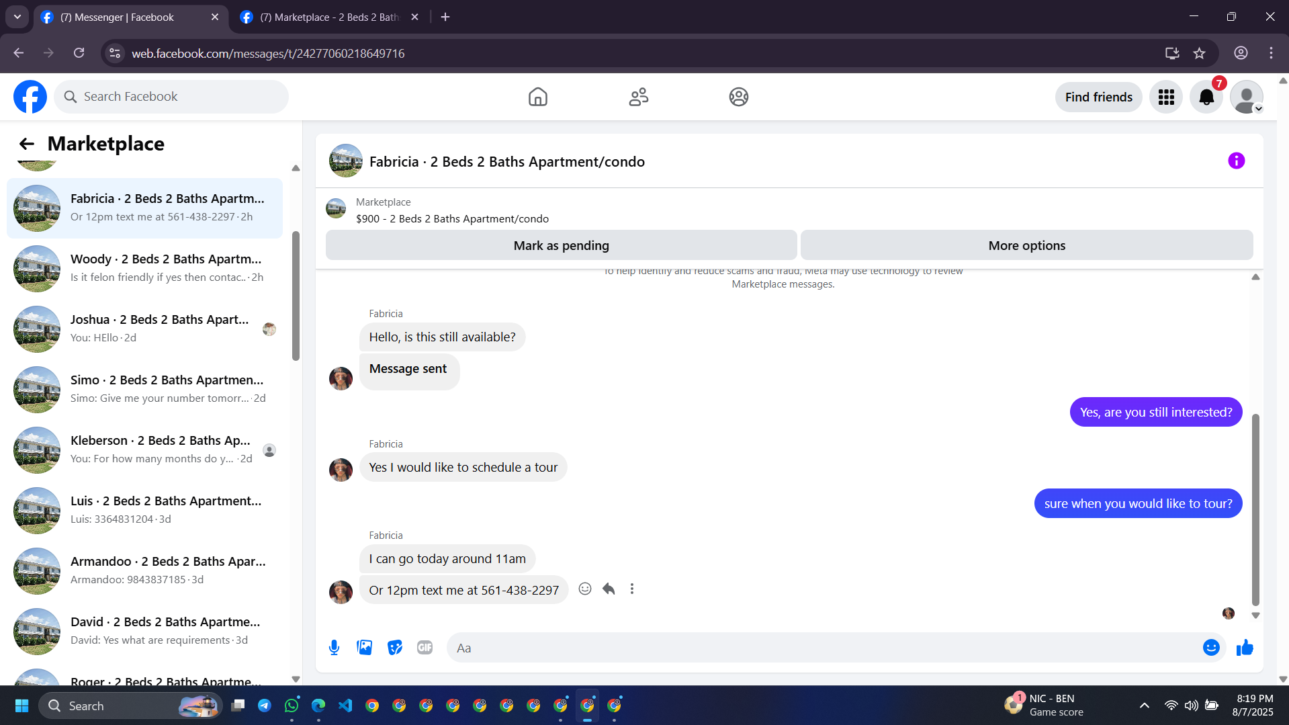This screenshot has height=725, width=1289.
Task: Open conversation information icon
Action: (x=1236, y=161)
